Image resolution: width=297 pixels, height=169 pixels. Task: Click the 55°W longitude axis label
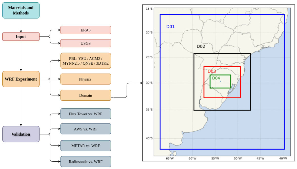coord(215,158)
